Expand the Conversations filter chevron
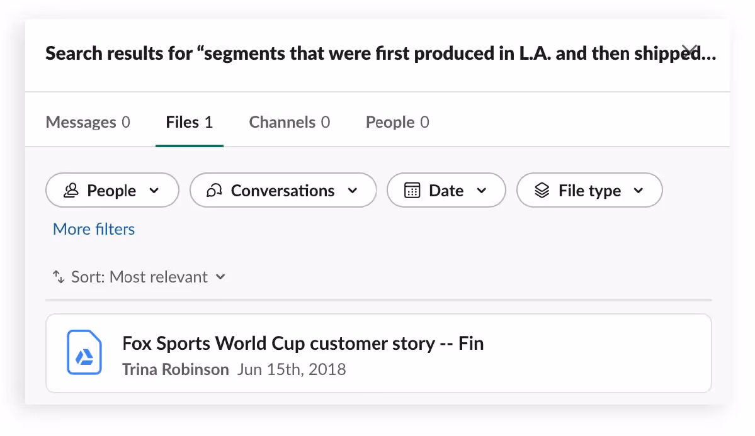This screenshot has width=755, height=436. [353, 191]
